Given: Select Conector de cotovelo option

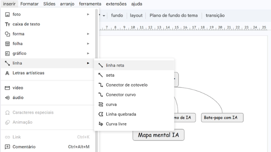Looking at the screenshot, I should point(134,85).
